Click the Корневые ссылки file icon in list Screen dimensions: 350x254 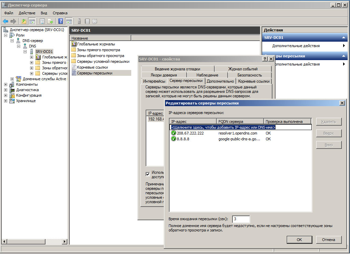[73, 67]
